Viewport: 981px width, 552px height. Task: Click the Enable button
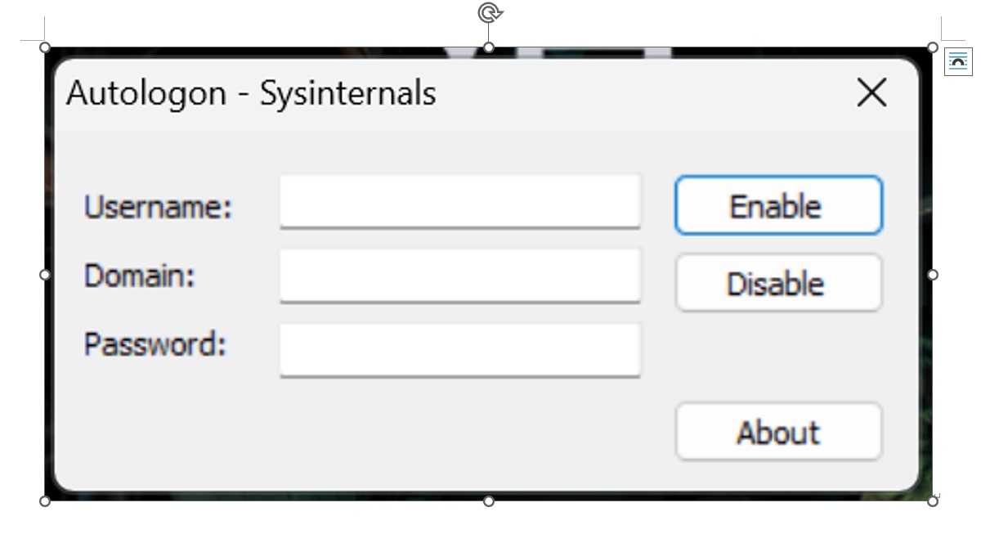coord(778,205)
